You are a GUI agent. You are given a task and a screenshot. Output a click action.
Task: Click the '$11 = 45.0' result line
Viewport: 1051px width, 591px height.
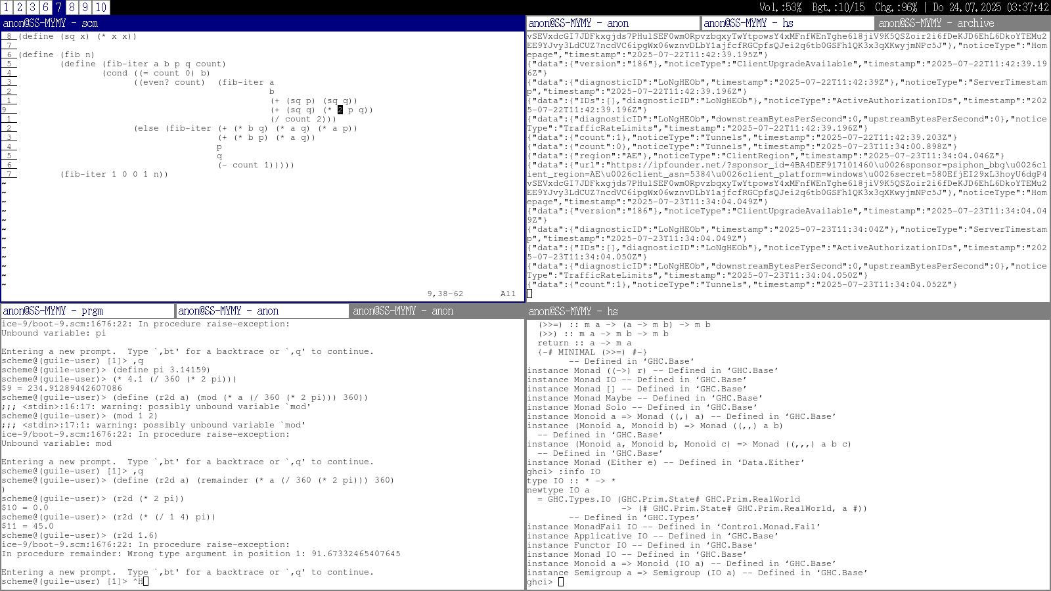click(28, 526)
